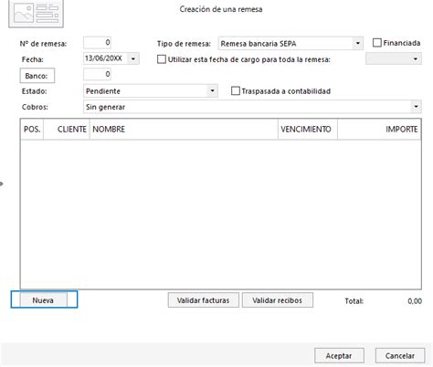
Task: Tick Utilizar esta fecha de cargo checkbox
Action: (162, 59)
